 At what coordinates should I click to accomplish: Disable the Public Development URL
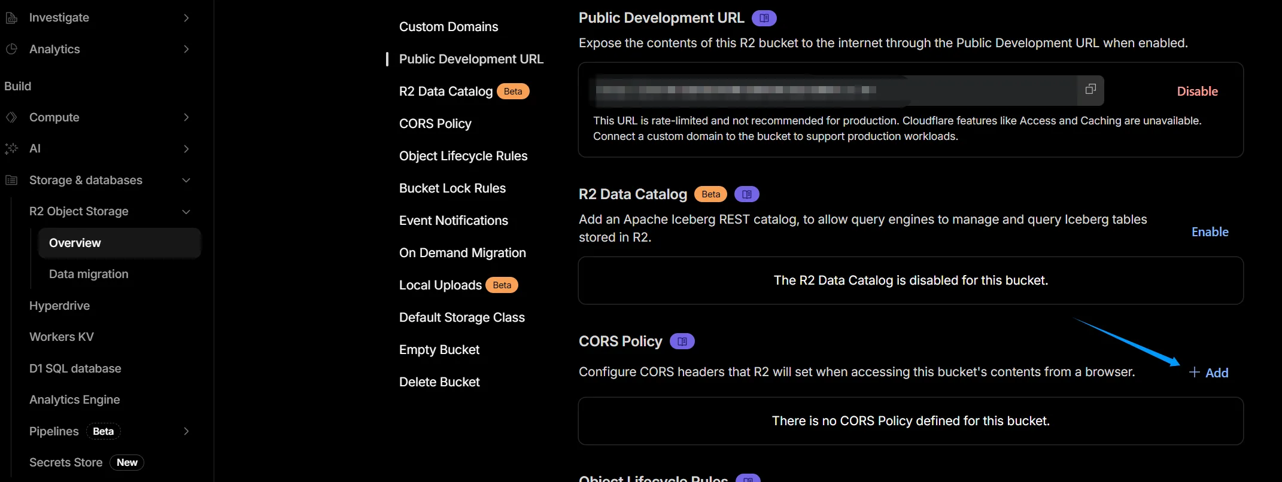pos(1198,91)
